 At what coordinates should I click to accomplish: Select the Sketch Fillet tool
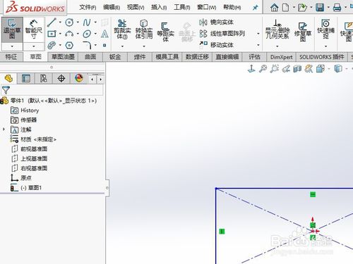[87, 45]
